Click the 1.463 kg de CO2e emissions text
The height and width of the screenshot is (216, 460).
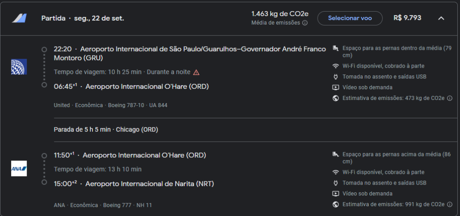280,14
